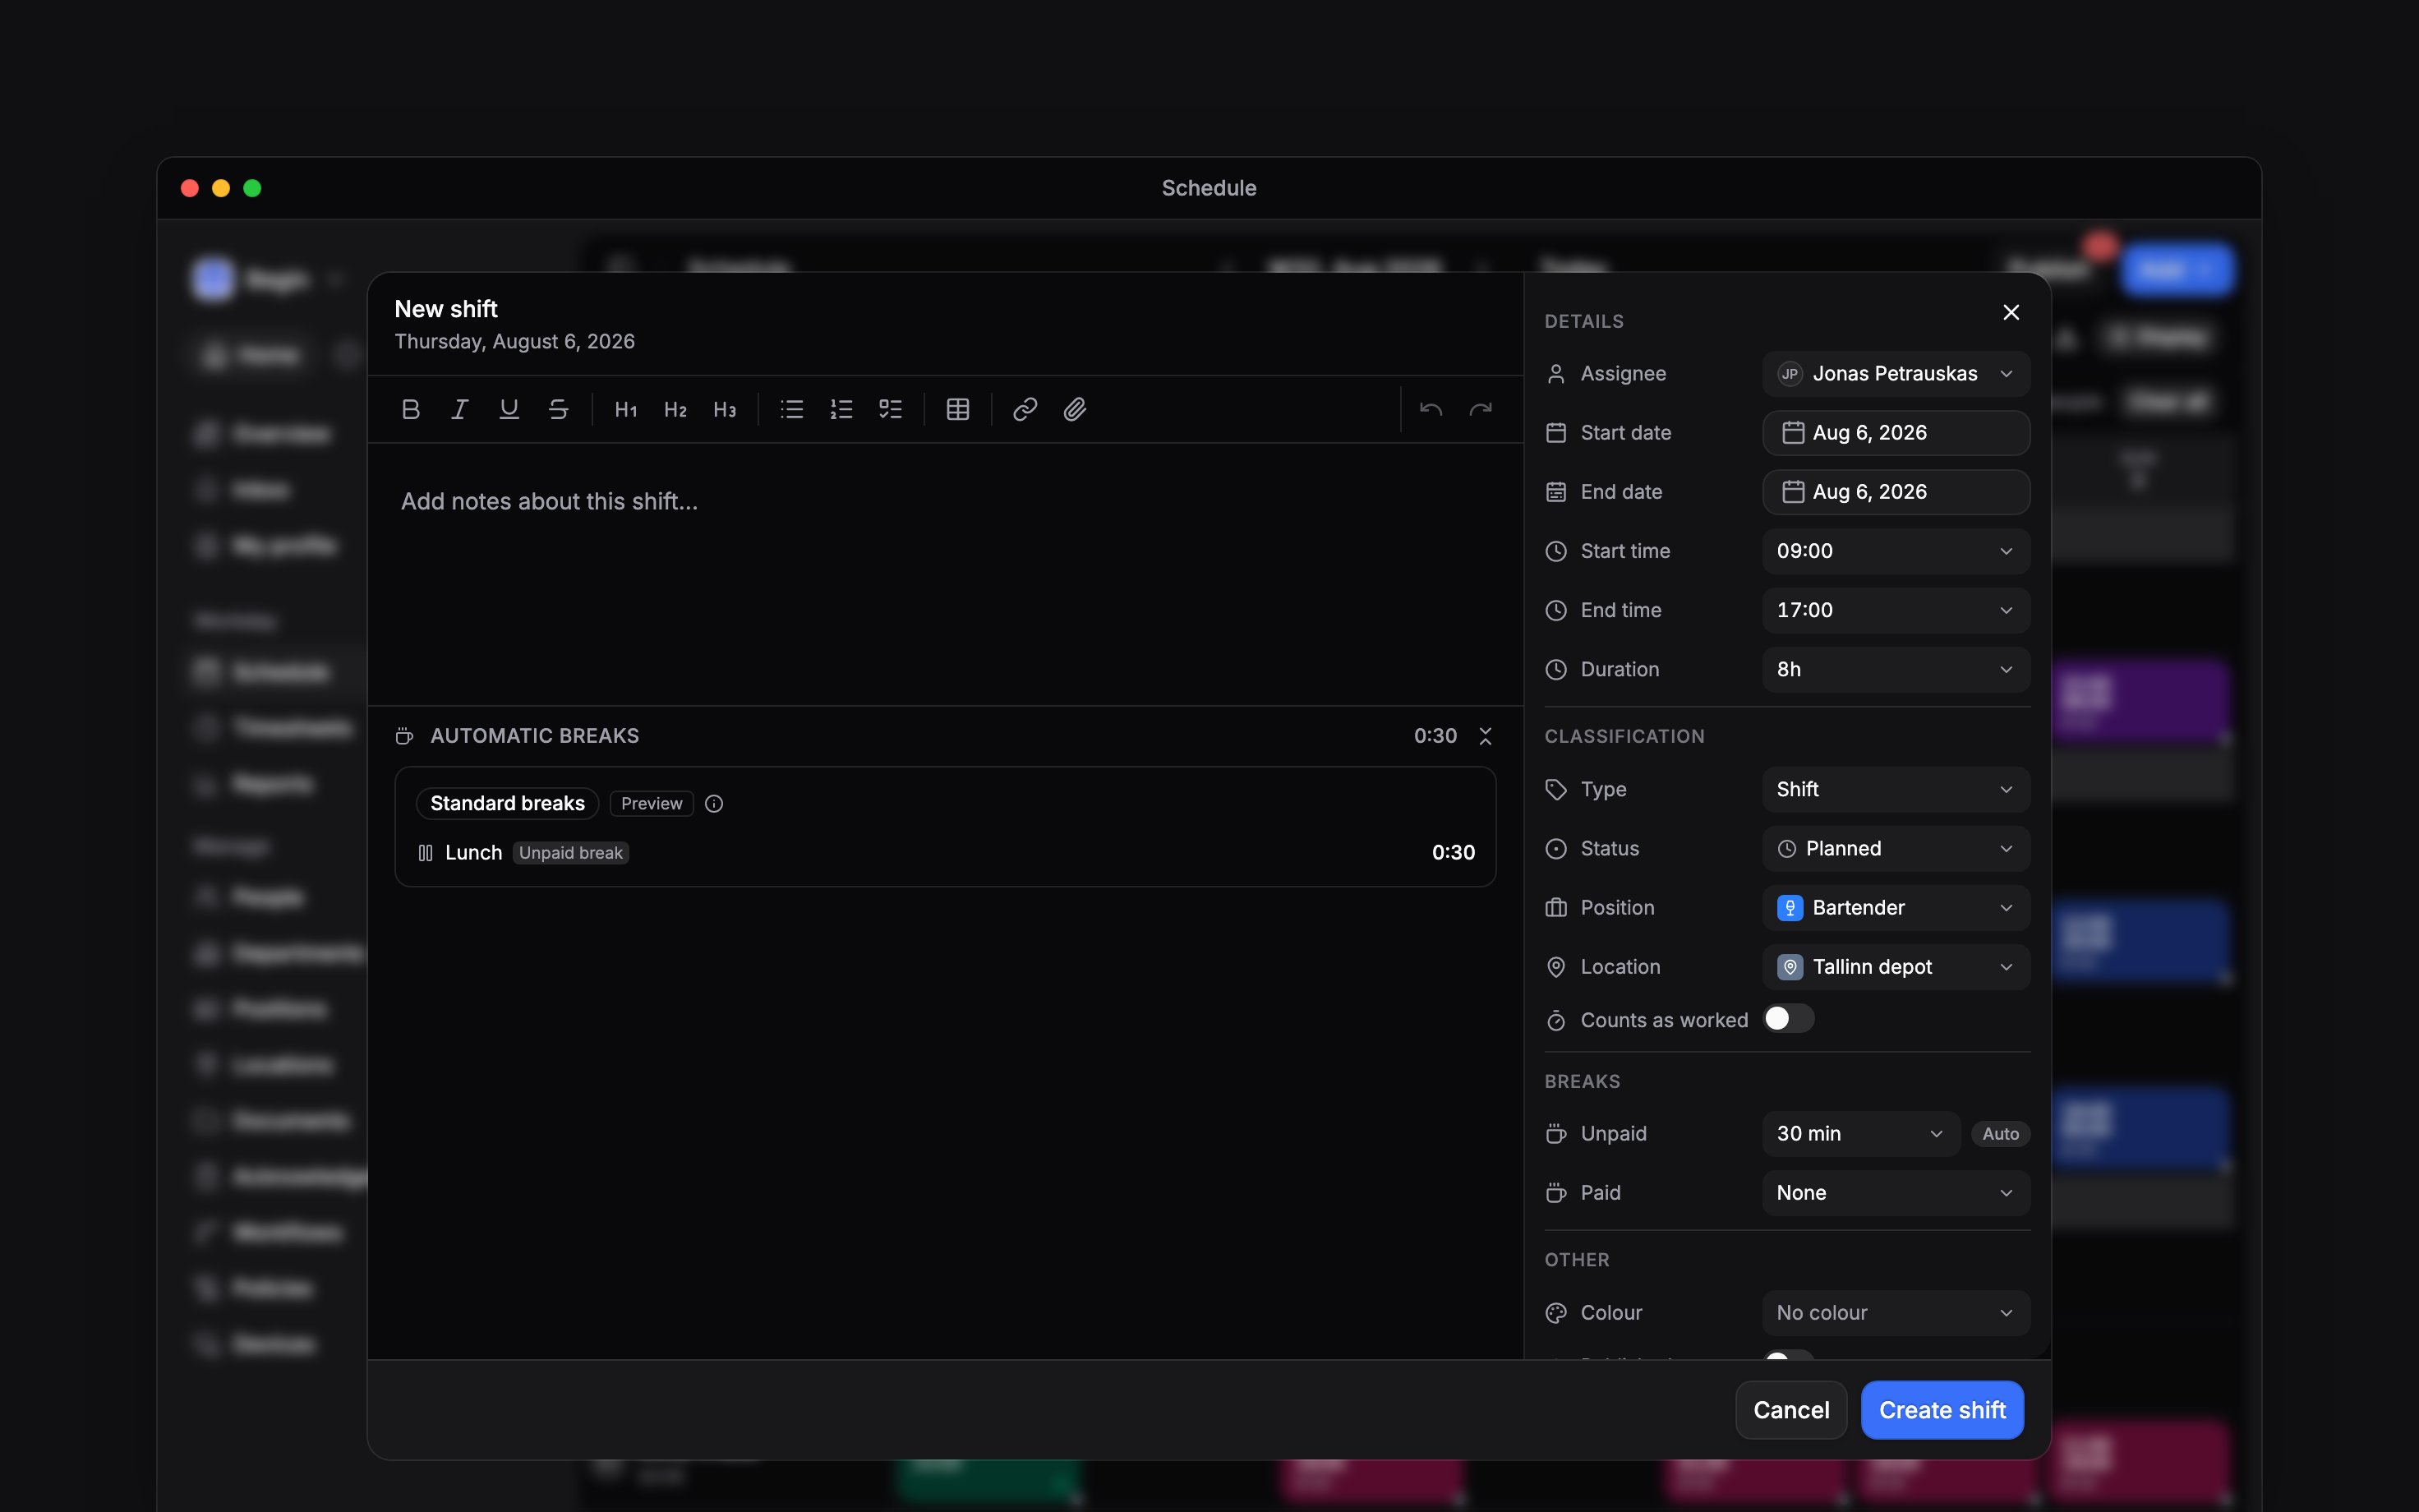Screen dimensions: 2419x1512
Task: Insert a Heading 3 block
Action: point(725,409)
